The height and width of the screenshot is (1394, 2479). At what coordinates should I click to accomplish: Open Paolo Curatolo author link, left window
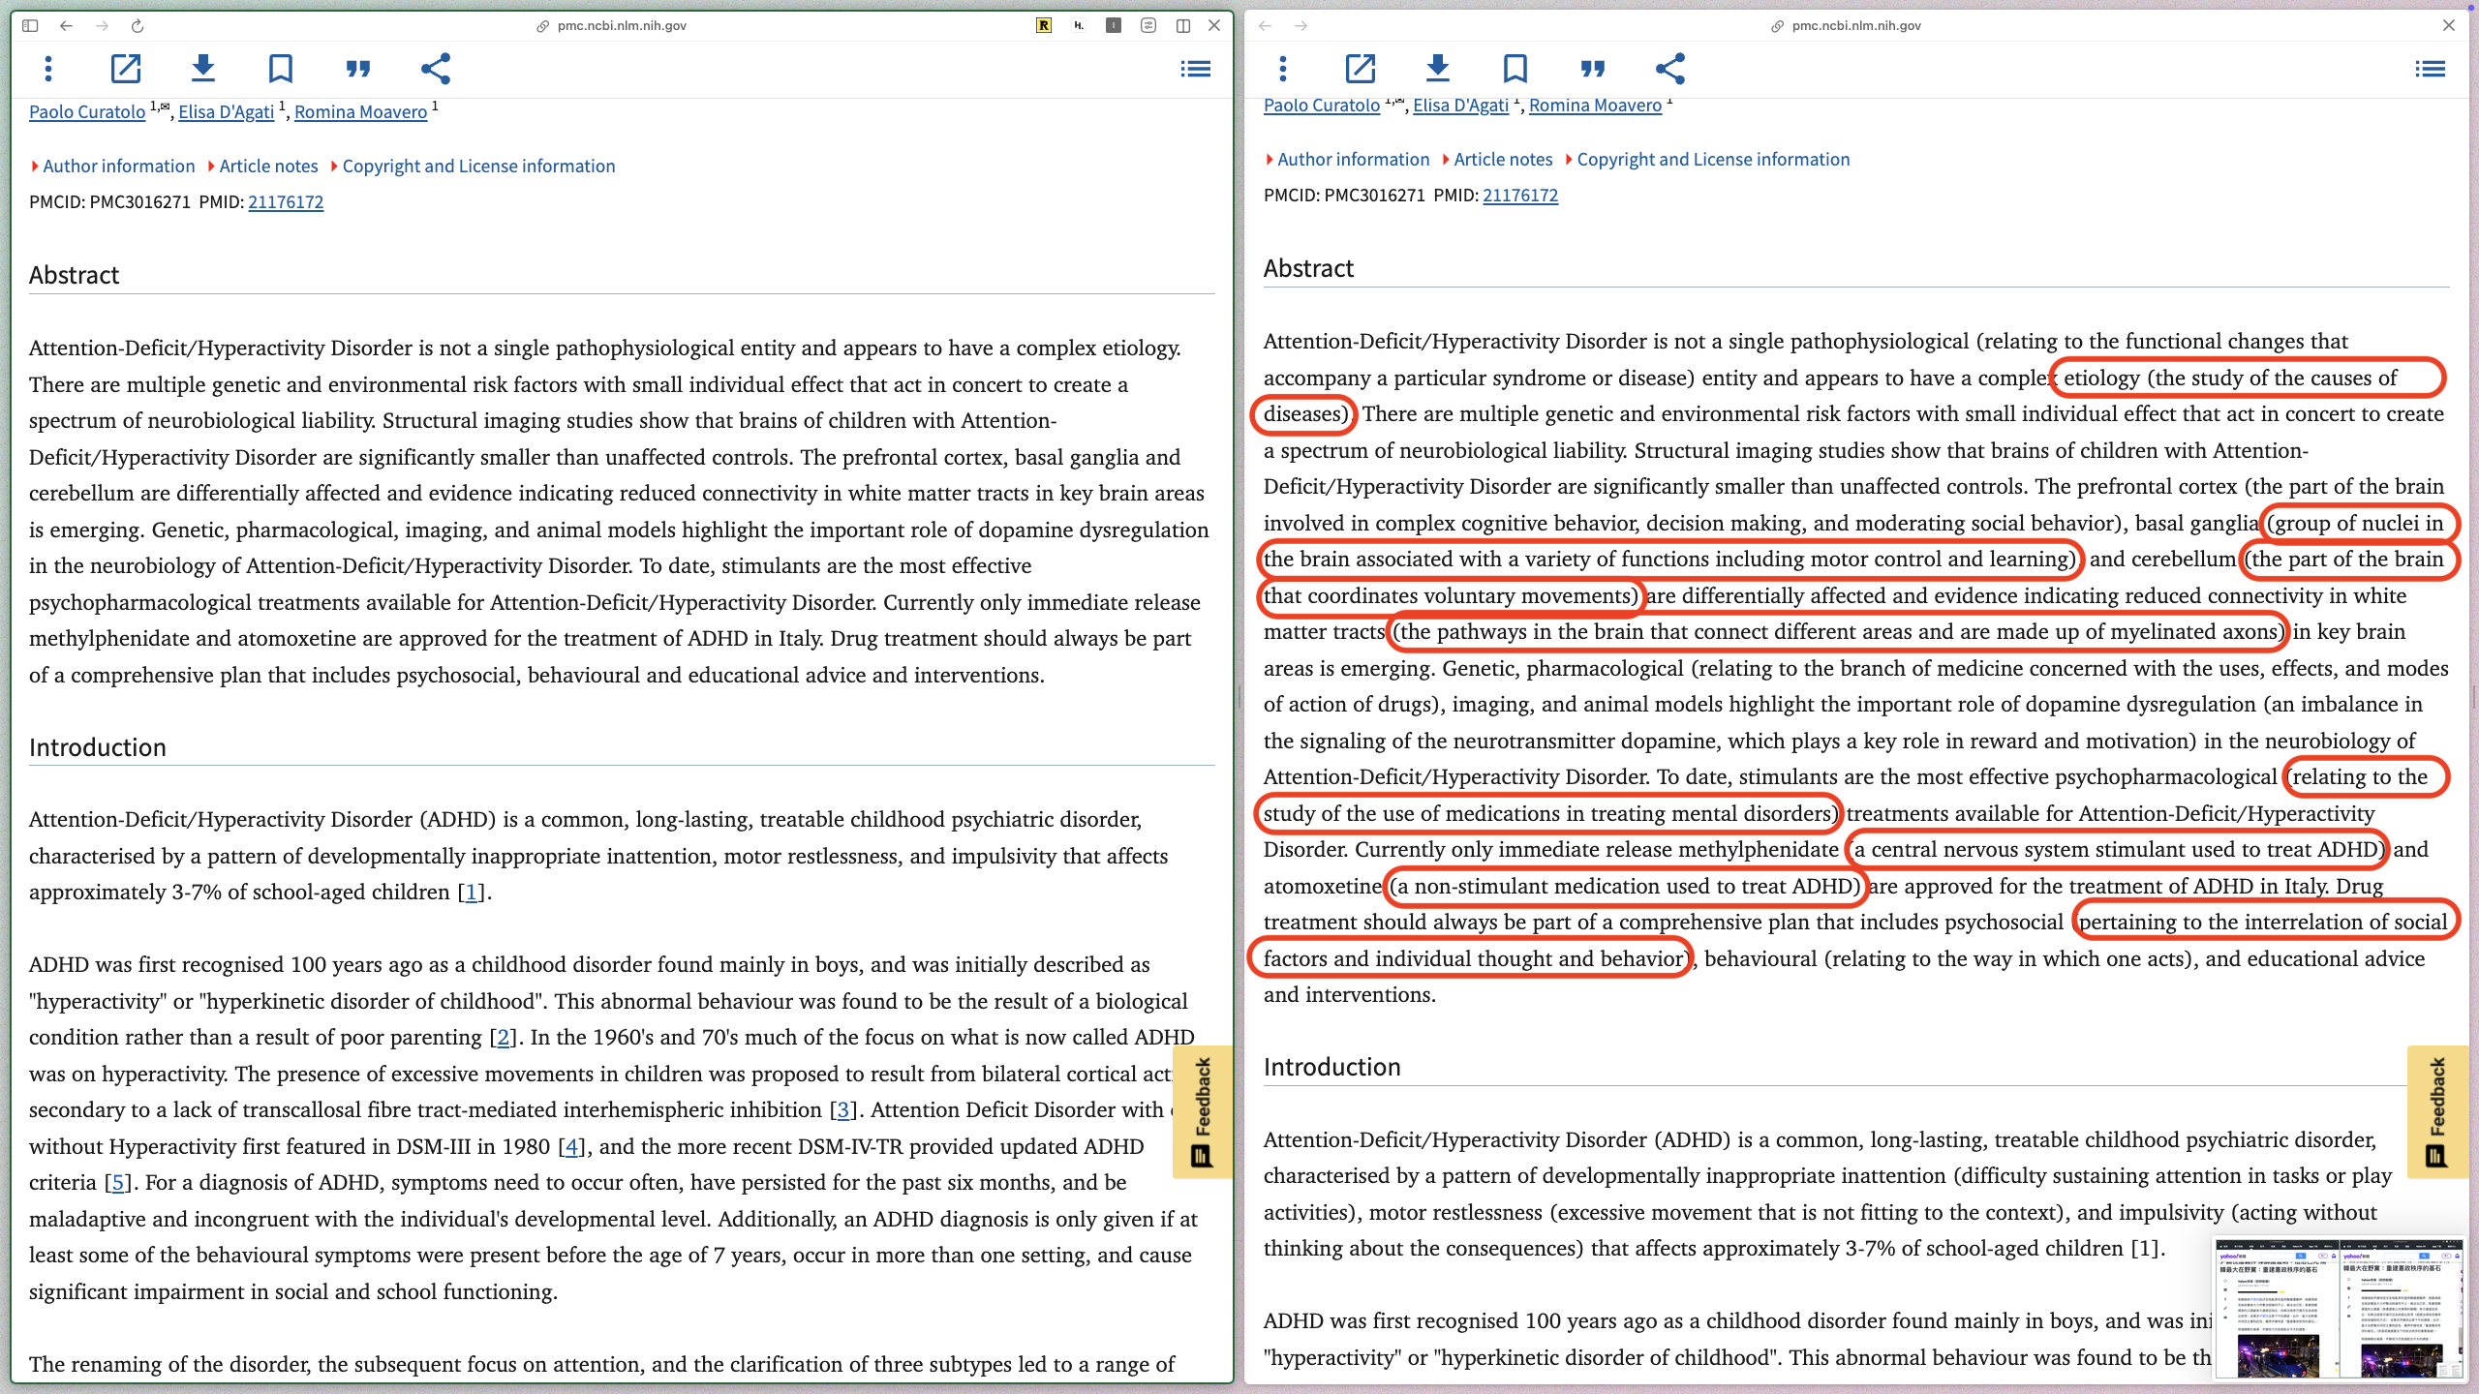coord(87,111)
